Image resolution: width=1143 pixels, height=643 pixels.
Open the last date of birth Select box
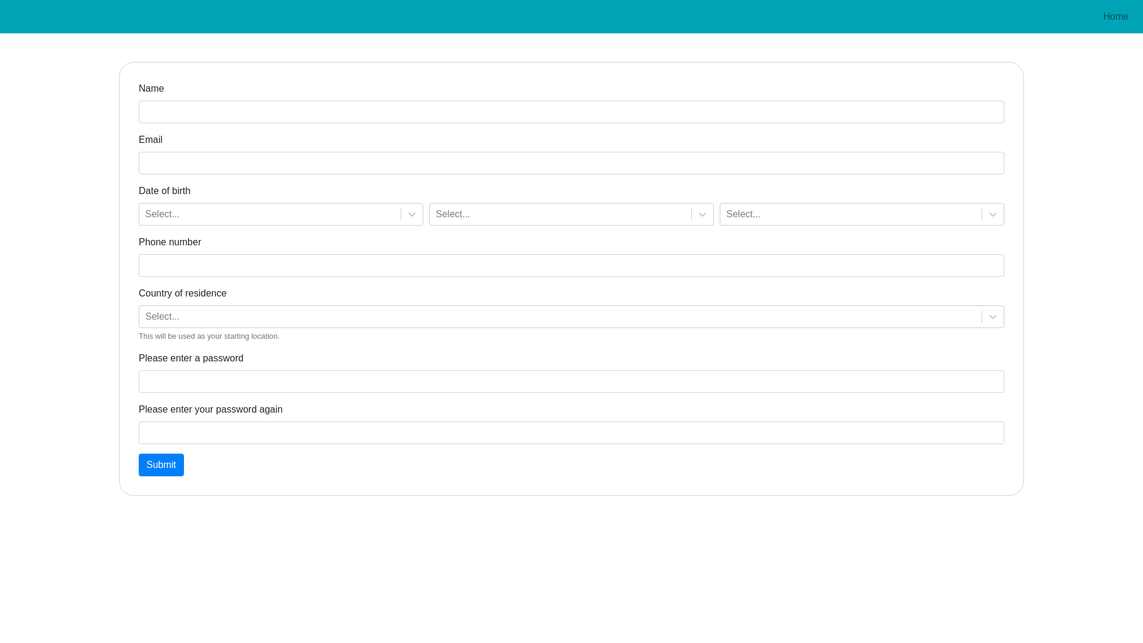(850, 214)
